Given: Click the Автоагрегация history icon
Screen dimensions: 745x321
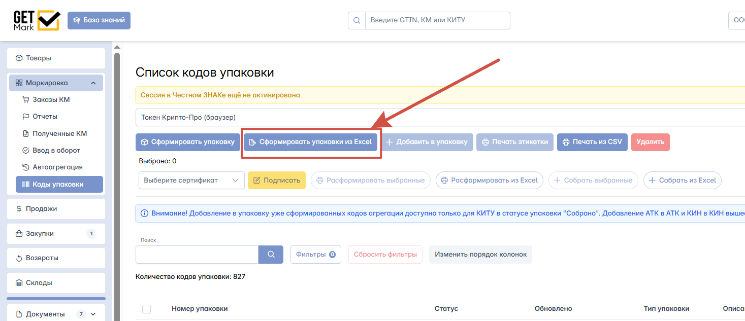Looking at the screenshot, I should [26, 167].
